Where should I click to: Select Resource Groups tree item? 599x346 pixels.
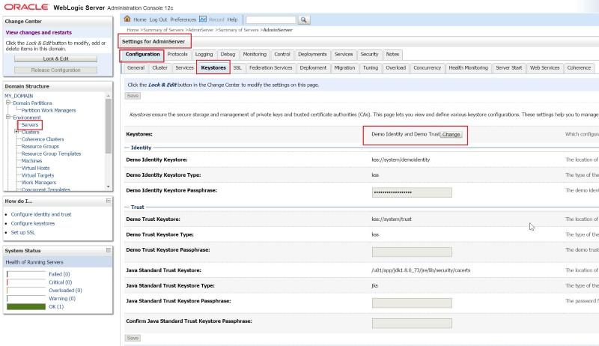coord(40,147)
